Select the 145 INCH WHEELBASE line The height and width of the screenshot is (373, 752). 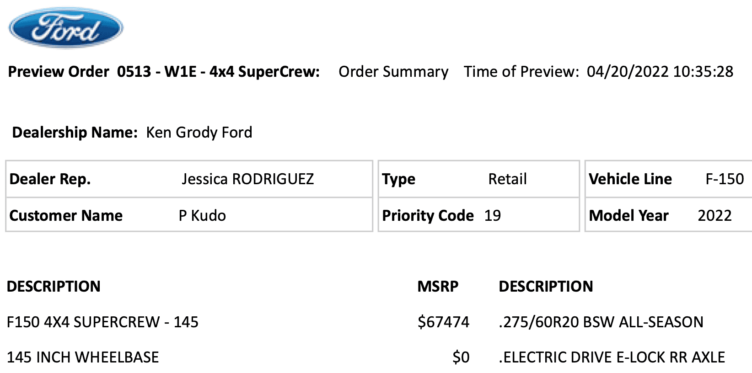click(x=83, y=357)
